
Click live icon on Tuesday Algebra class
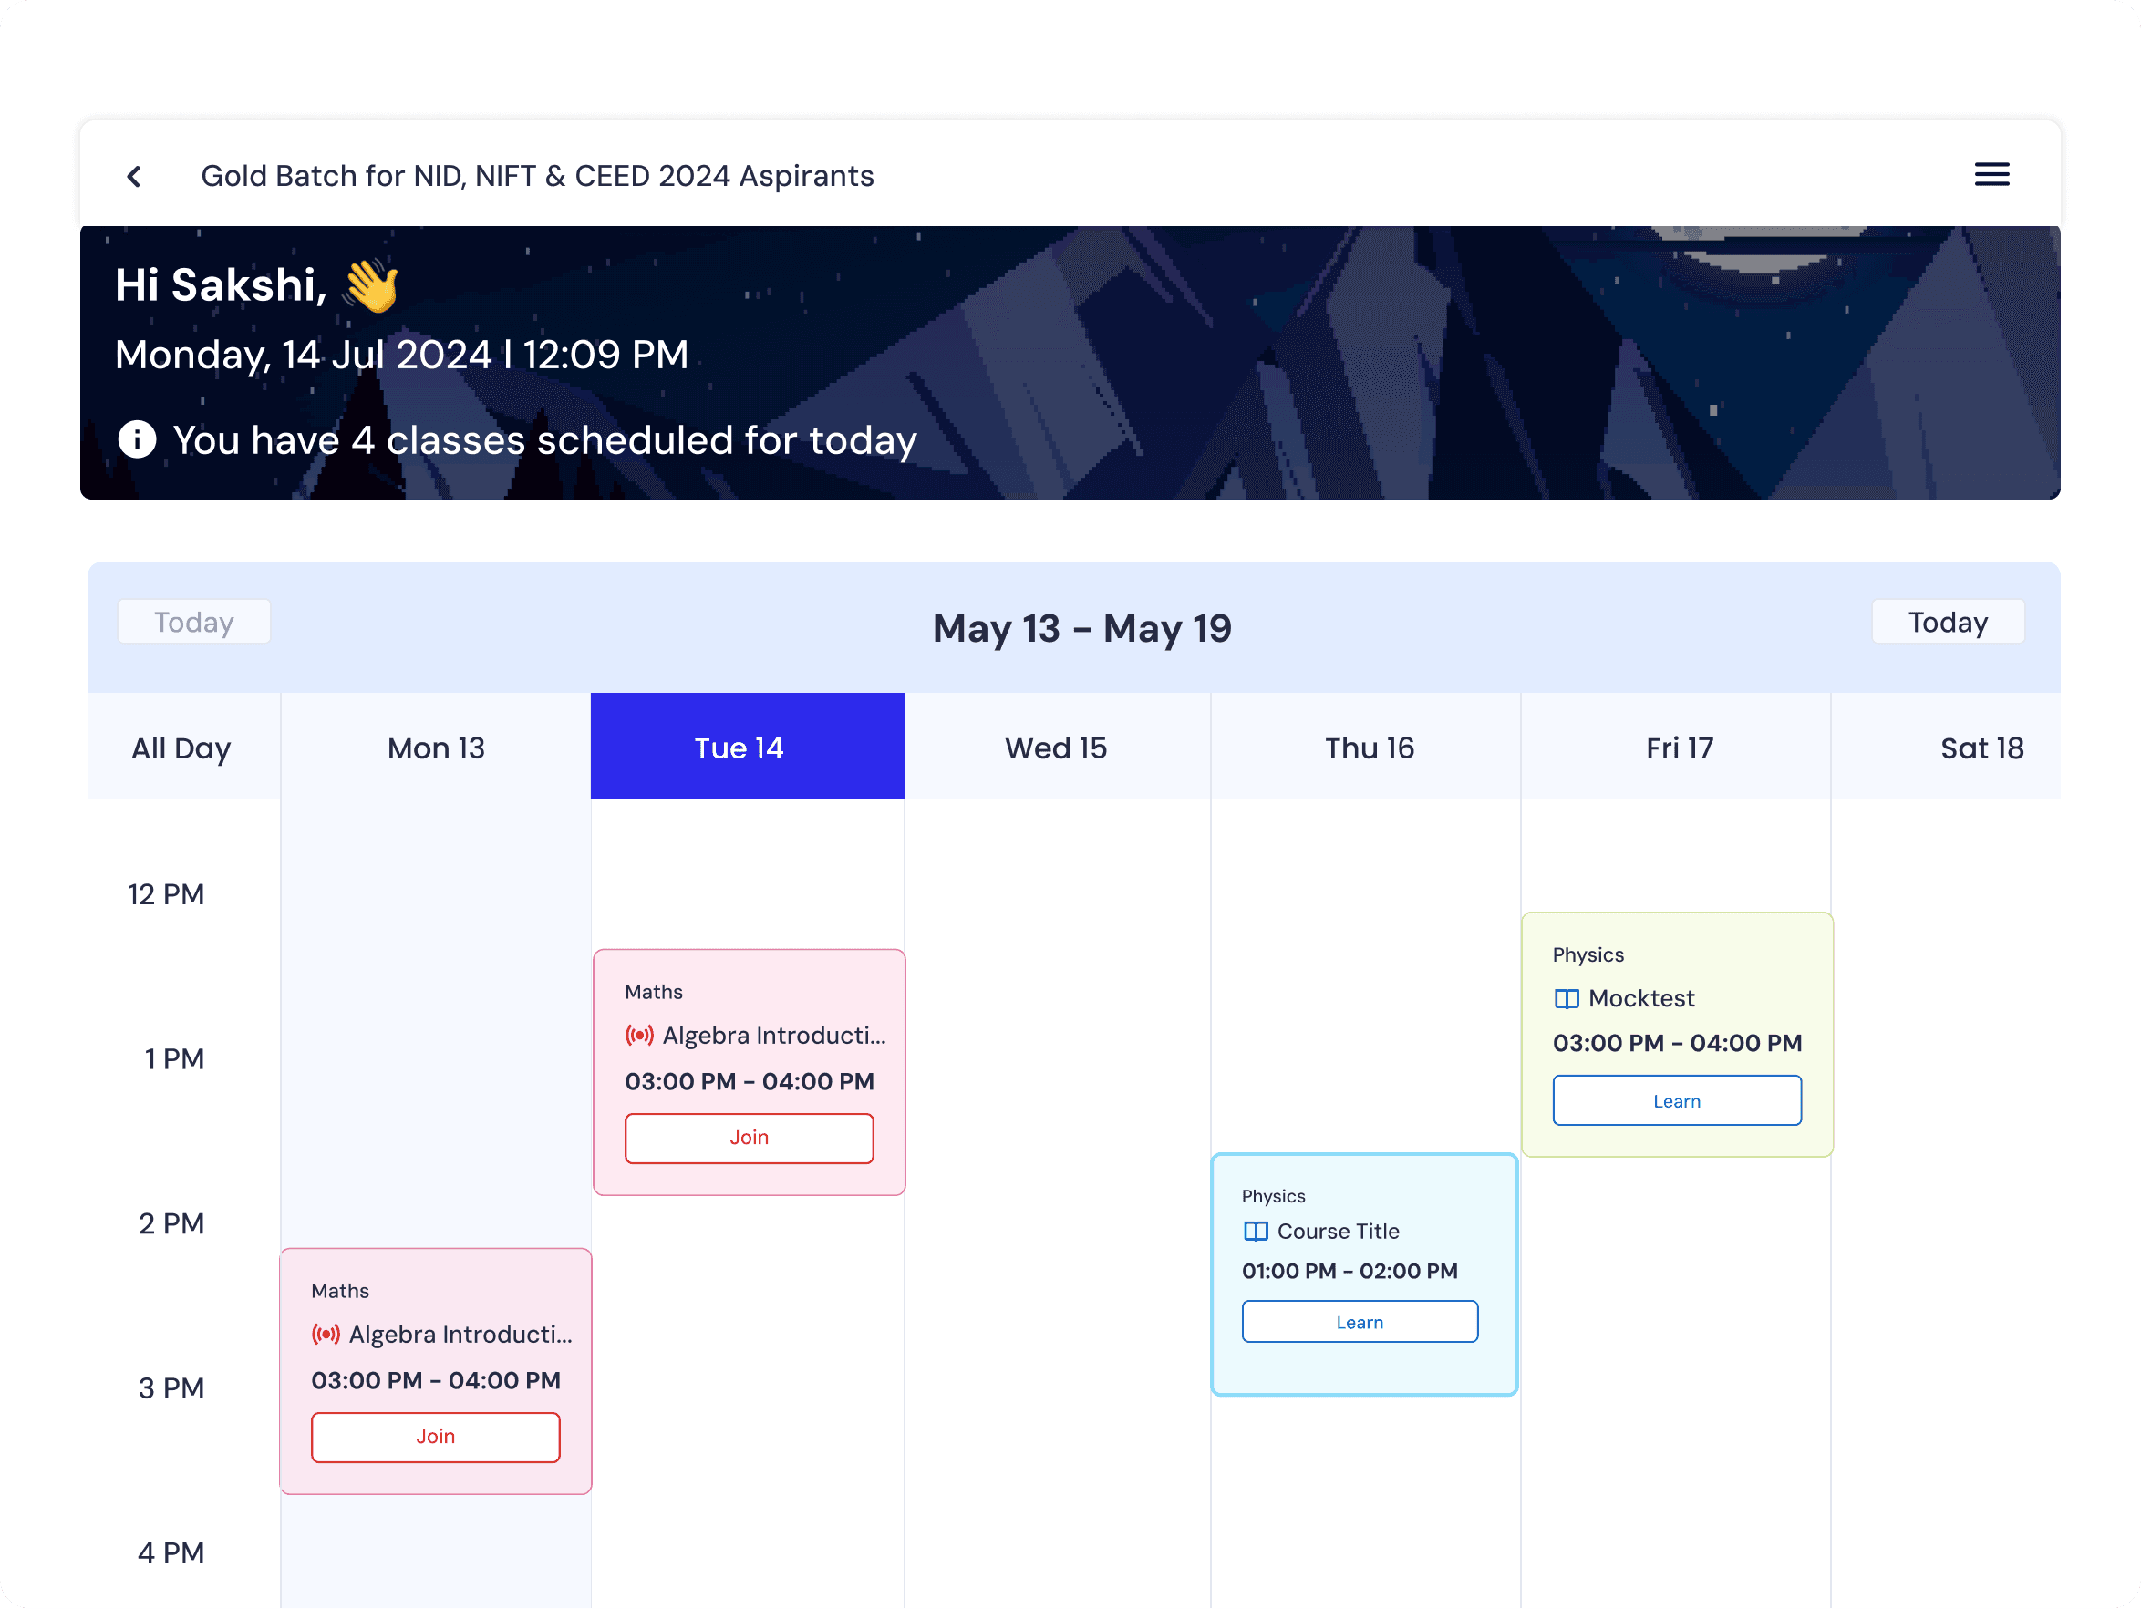(x=639, y=1036)
